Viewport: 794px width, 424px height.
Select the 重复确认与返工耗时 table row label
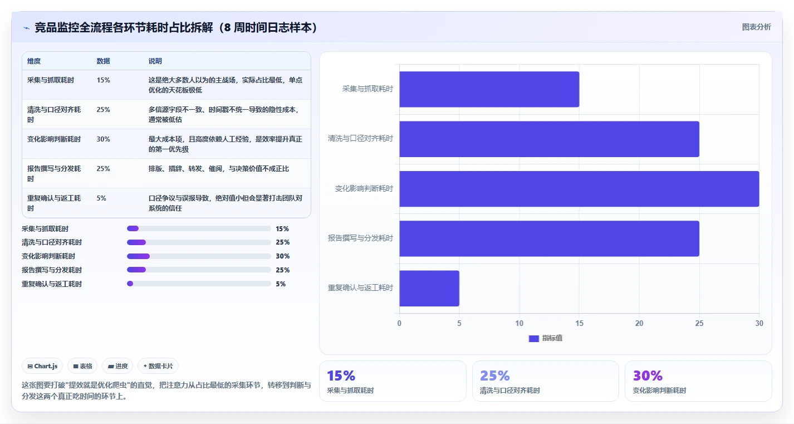point(54,203)
